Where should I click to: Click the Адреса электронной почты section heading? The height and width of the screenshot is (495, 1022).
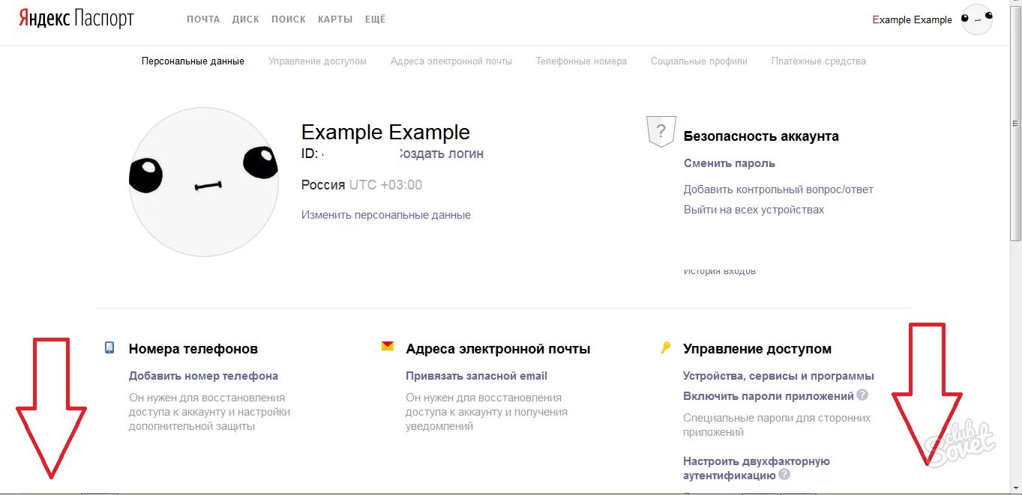498,349
